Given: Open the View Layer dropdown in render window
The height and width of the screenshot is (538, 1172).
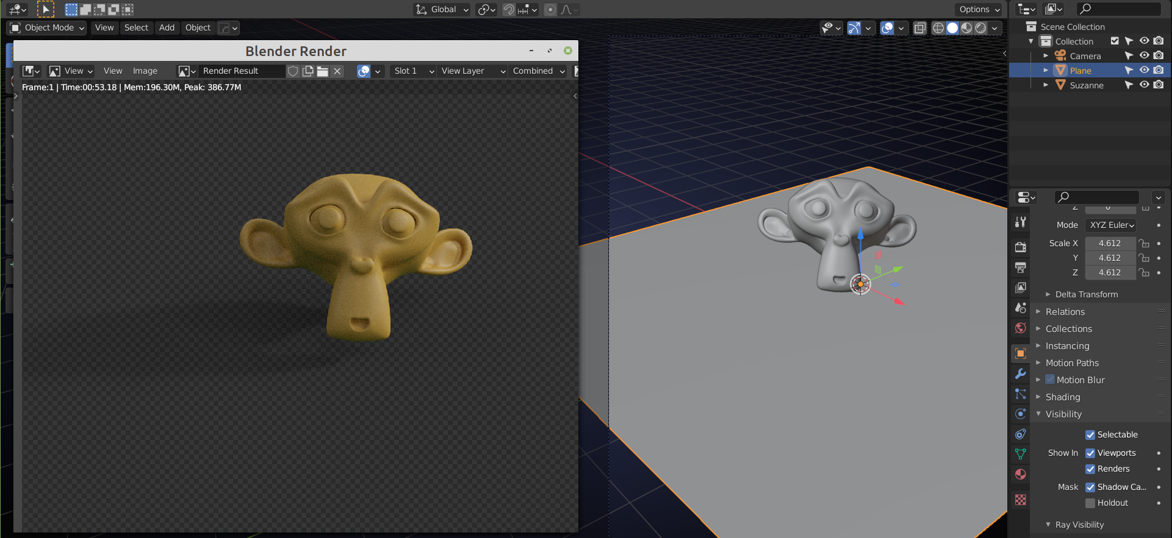Looking at the screenshot, I should pos(473,71).
